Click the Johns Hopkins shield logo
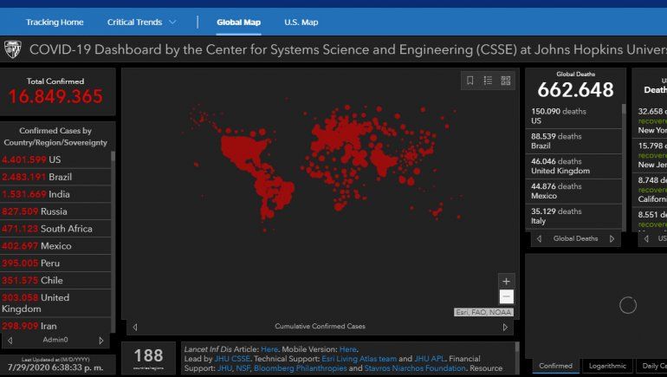The image size is (667, 377). 12,49
